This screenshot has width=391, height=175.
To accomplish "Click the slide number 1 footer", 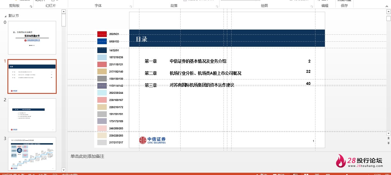I will coord(313,141).
